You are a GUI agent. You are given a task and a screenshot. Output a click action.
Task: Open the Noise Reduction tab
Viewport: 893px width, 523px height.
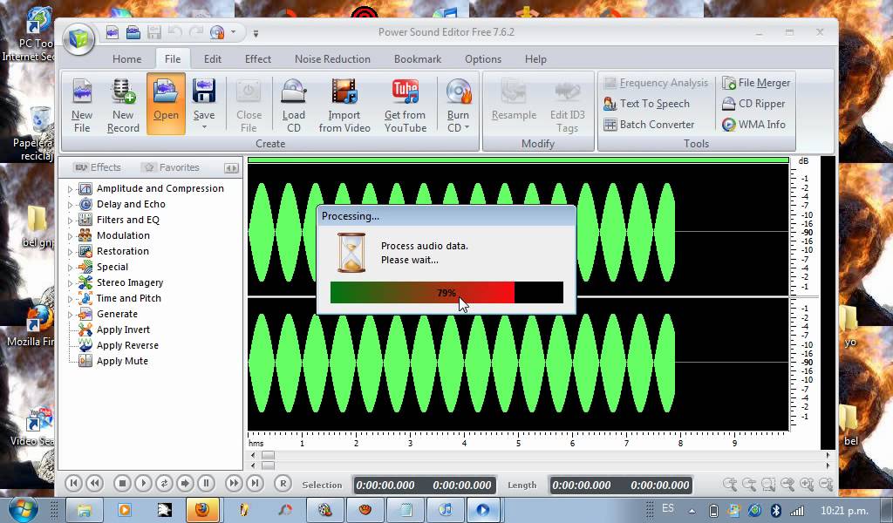[x=332, y=59]
